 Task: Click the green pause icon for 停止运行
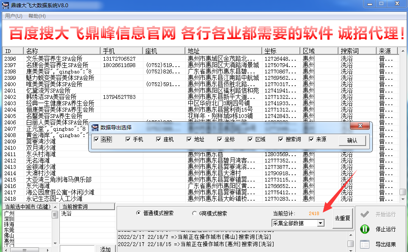click(364, 229)
